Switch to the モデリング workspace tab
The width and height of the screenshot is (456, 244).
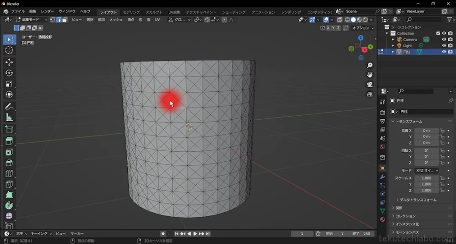pos(131,12)
